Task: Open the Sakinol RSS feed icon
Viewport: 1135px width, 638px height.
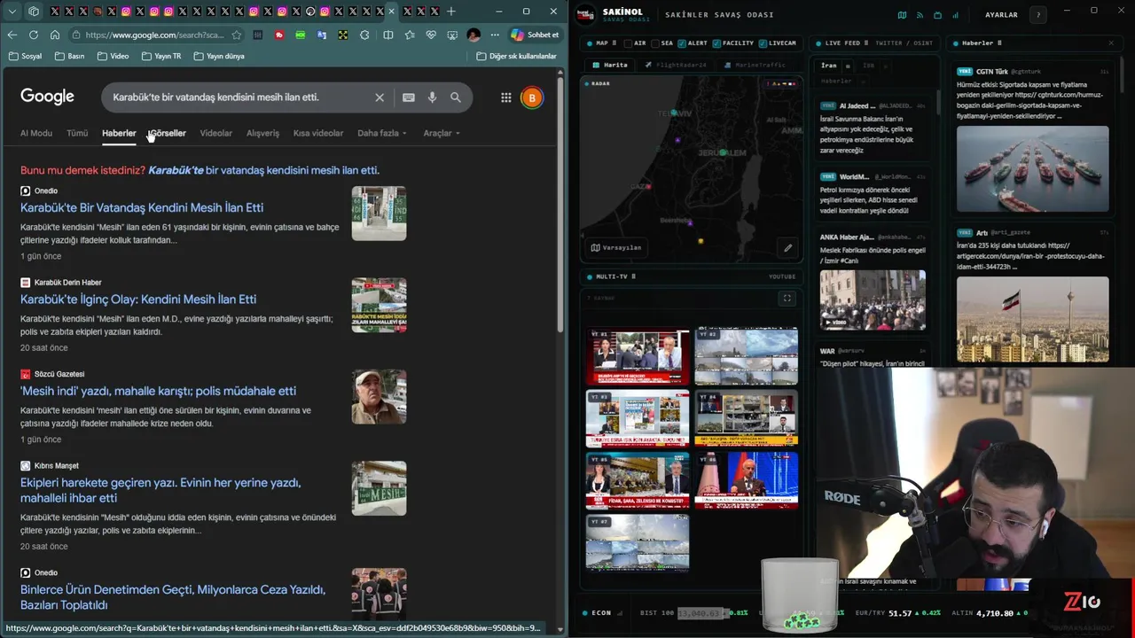Action: [920, 15]
